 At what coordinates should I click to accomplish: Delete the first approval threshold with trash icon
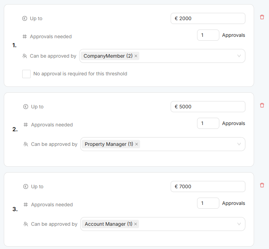point(262,17)
